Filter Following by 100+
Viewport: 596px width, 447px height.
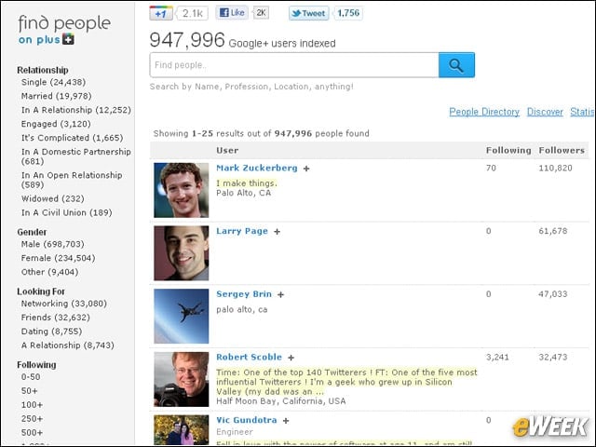coord(33,405)
